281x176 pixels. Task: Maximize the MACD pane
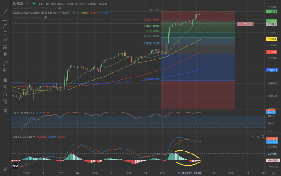click(x=263, y=137)
